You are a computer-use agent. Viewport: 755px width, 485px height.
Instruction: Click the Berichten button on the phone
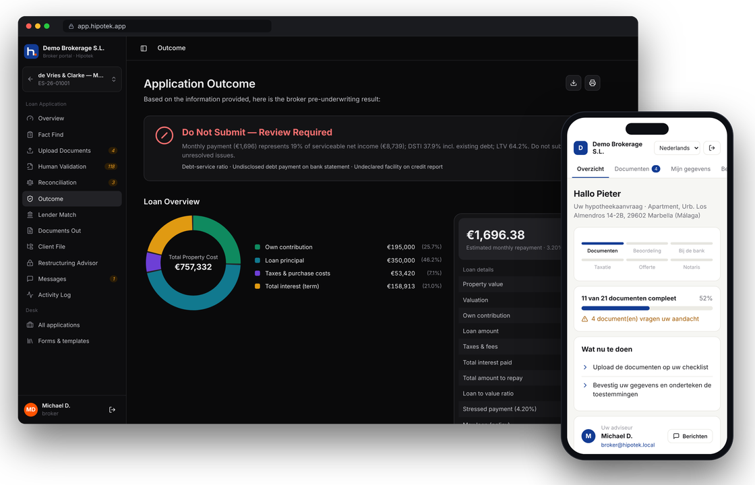pos(690,436)
